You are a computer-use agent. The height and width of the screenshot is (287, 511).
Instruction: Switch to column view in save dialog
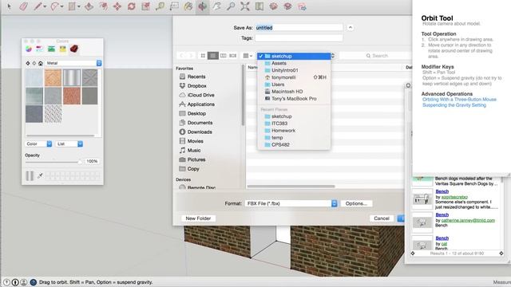click(223, 56)
